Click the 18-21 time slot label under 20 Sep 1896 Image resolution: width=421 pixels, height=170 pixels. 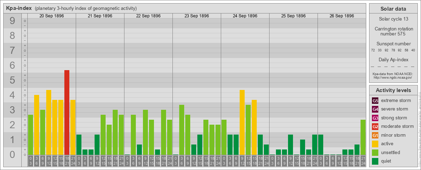click(x=67, y=161)
